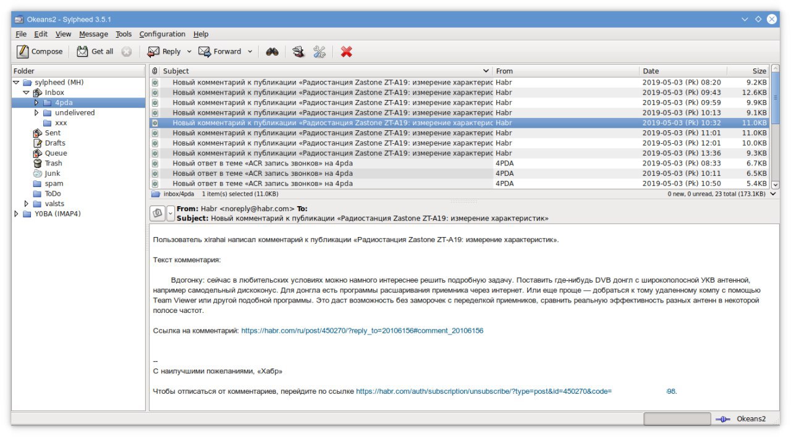This screenshot has height=437, width=791.
Task: Open preferences with wrench tools icon
Action: pyautogui.click(x=319, y=52)
